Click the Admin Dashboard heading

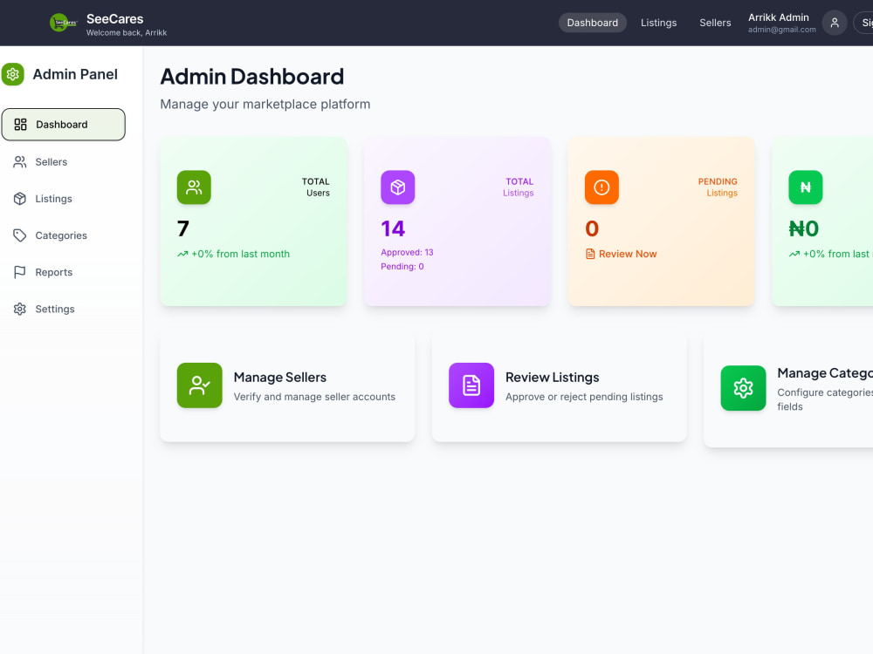point(252,77)
